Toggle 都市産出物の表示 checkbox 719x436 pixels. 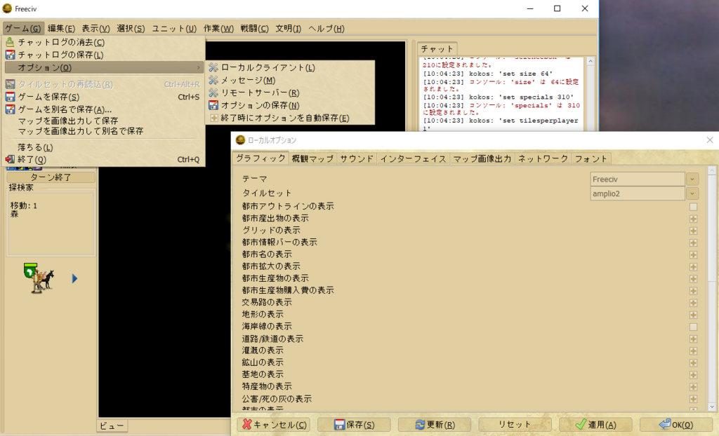coord(693,219)
